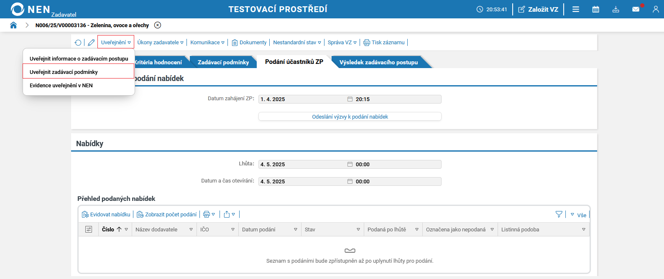Screen dimensions: 664x279
Task: Go to the home page icon
Action: tap(13, 25)
